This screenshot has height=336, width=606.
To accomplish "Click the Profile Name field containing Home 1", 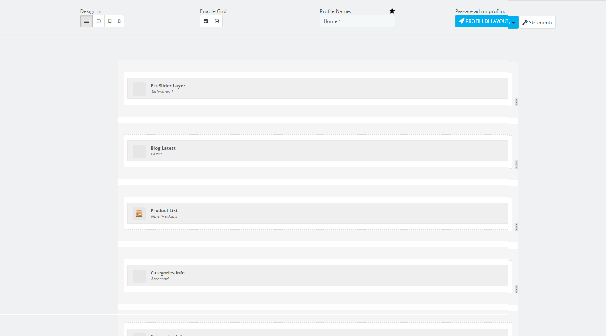I will (357, 21).
